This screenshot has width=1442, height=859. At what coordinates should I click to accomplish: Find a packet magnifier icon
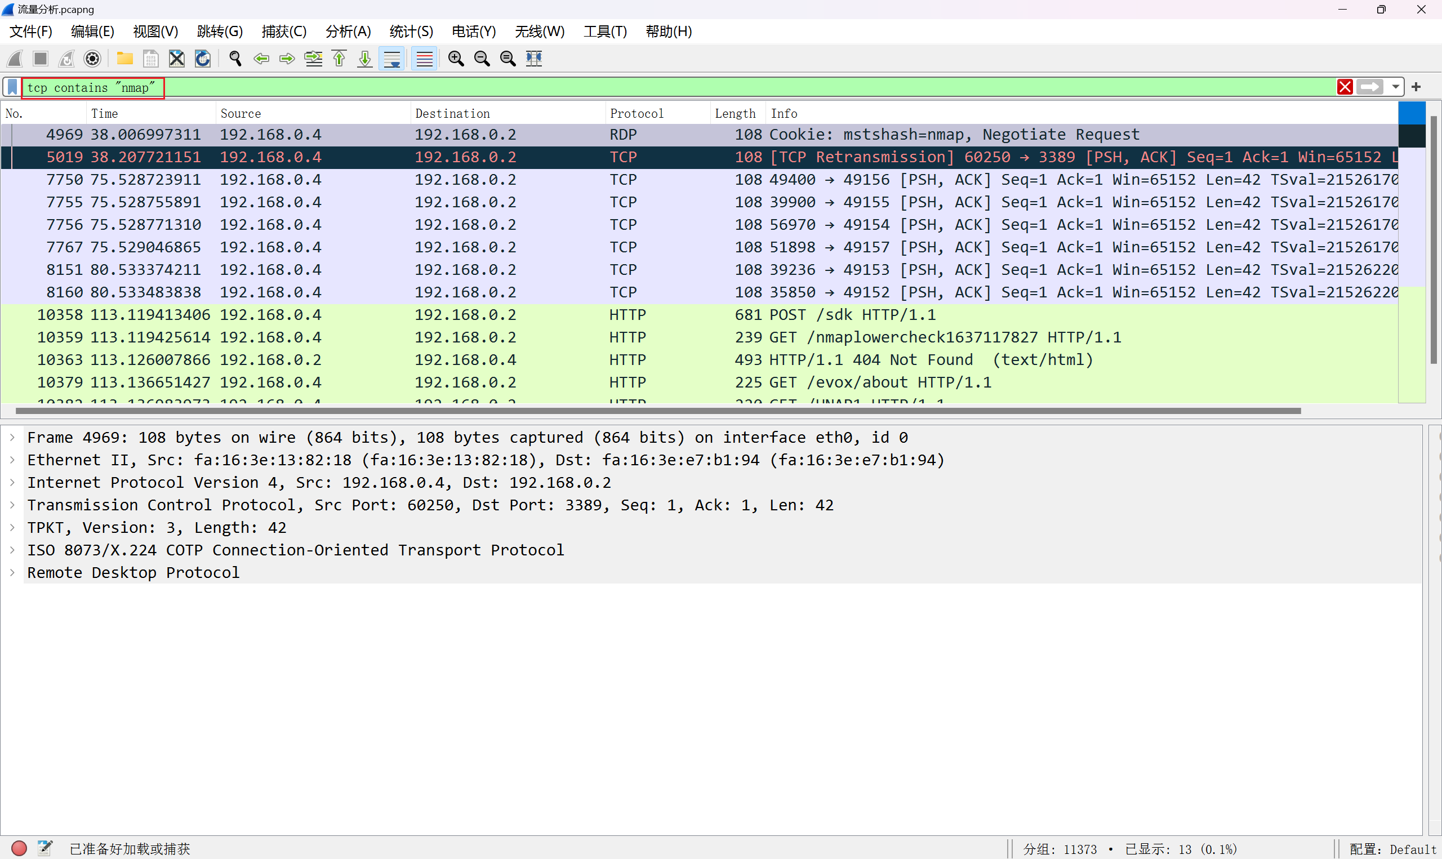tap(235, 59)
